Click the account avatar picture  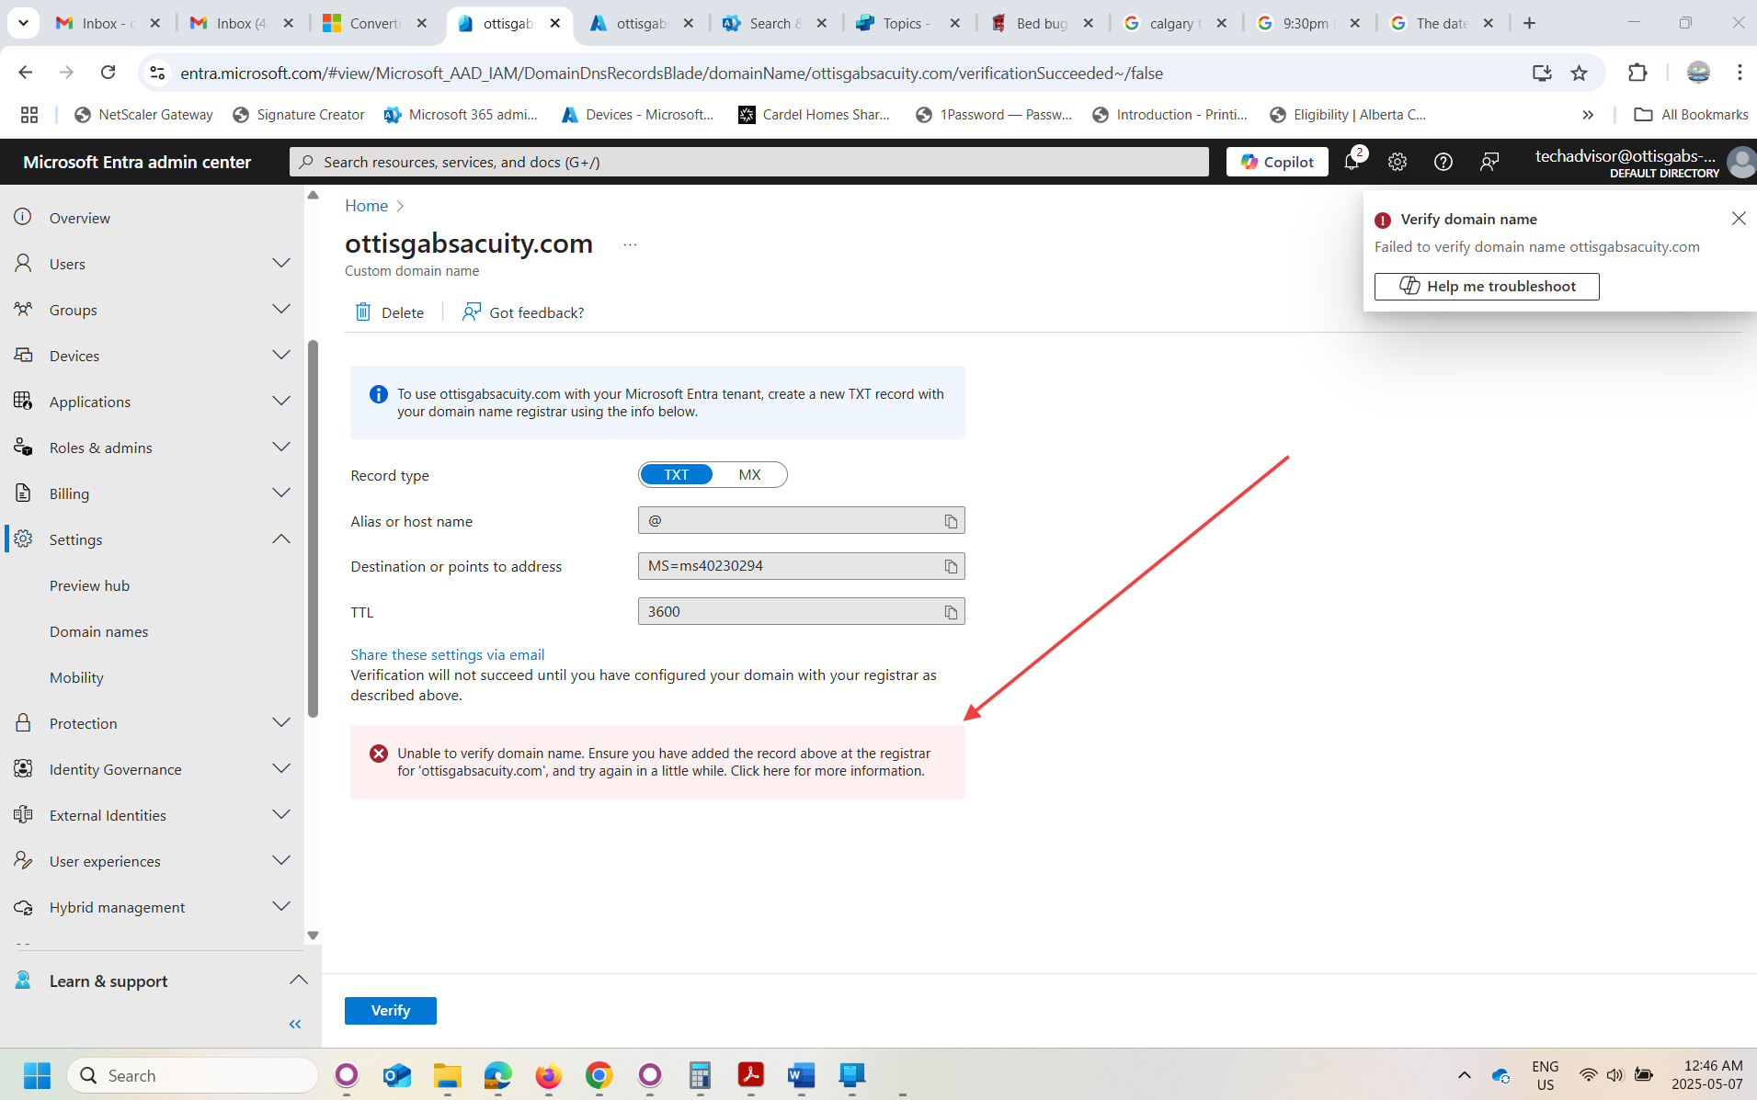[1741, 162]
